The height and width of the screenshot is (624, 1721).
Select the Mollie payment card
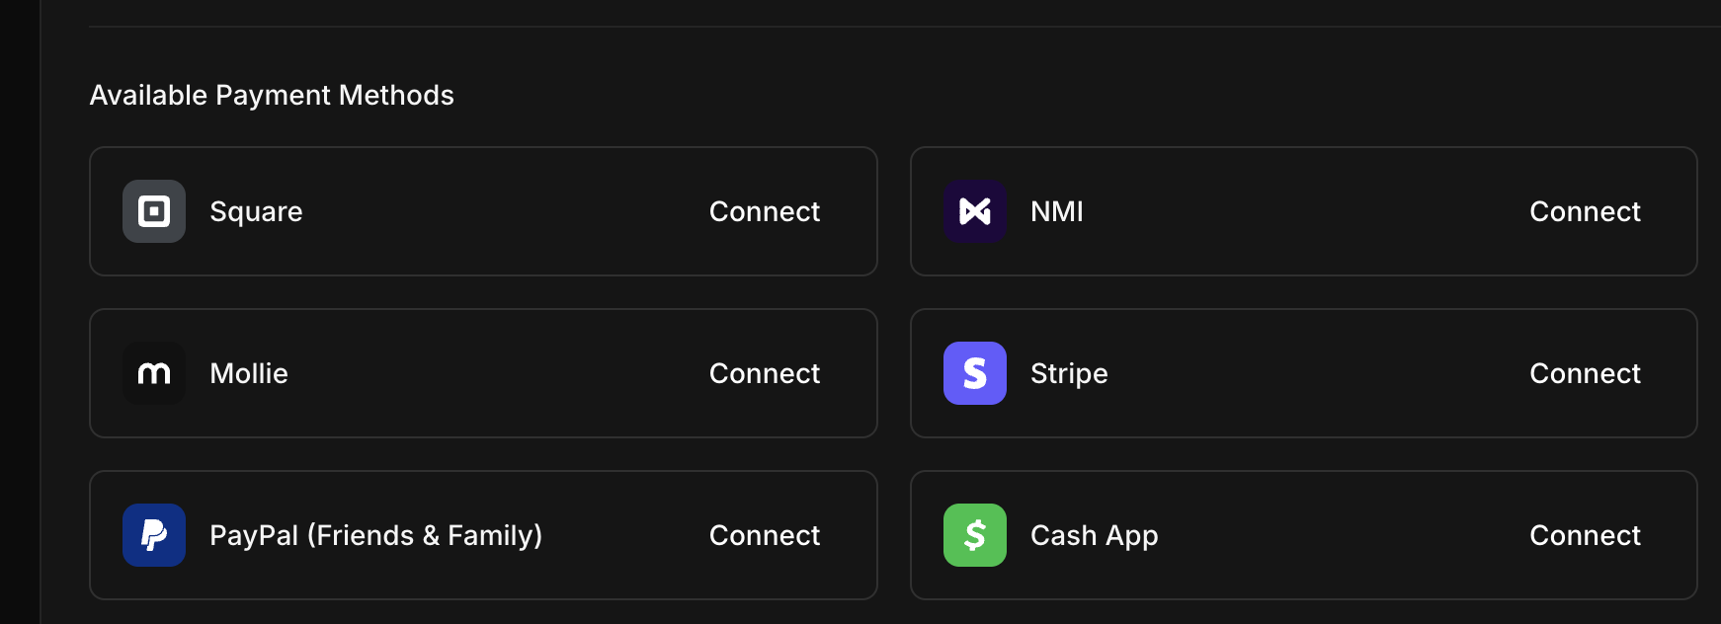484,373
